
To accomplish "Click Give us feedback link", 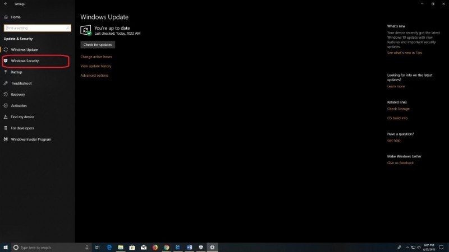I will point(400,163).
